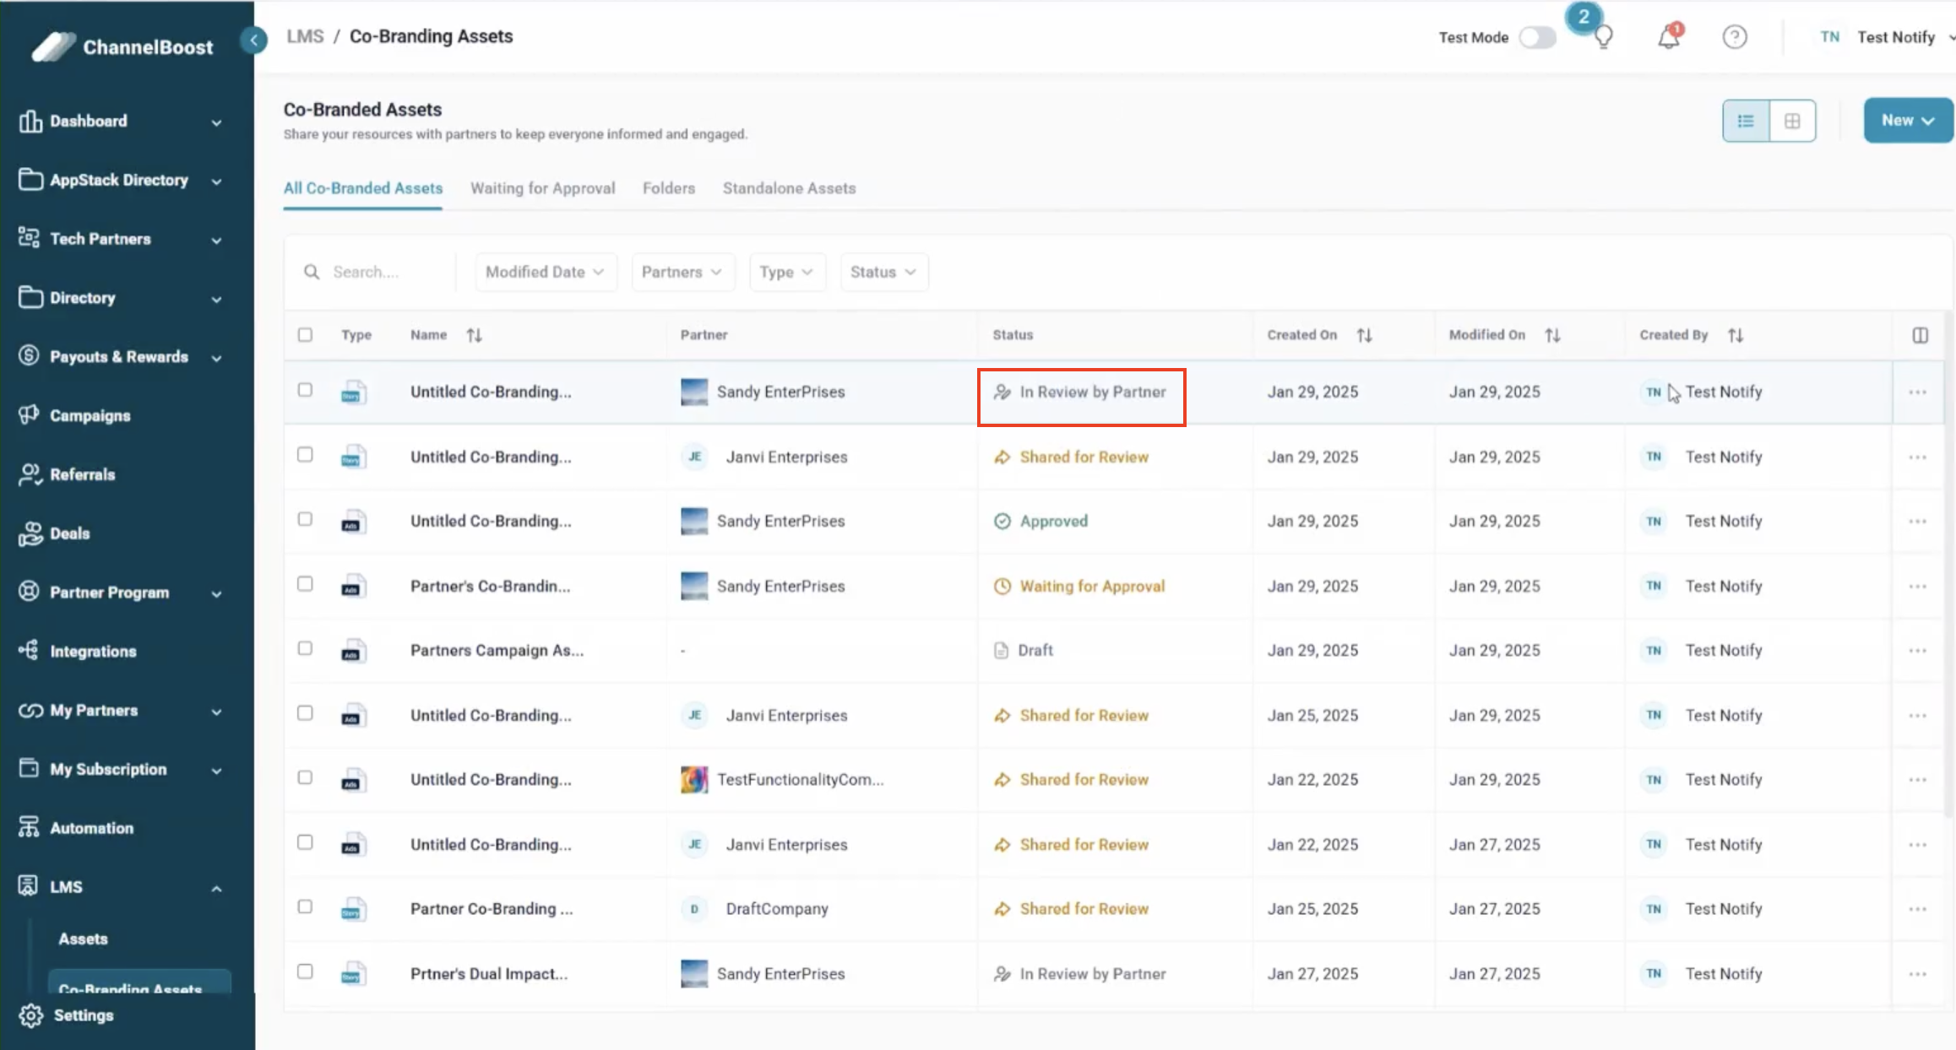Open column settings icon in table header
Image resolution: width=1956 pixels, height=1050 pixels.
pyautogui.click(x=1920, y=335)
